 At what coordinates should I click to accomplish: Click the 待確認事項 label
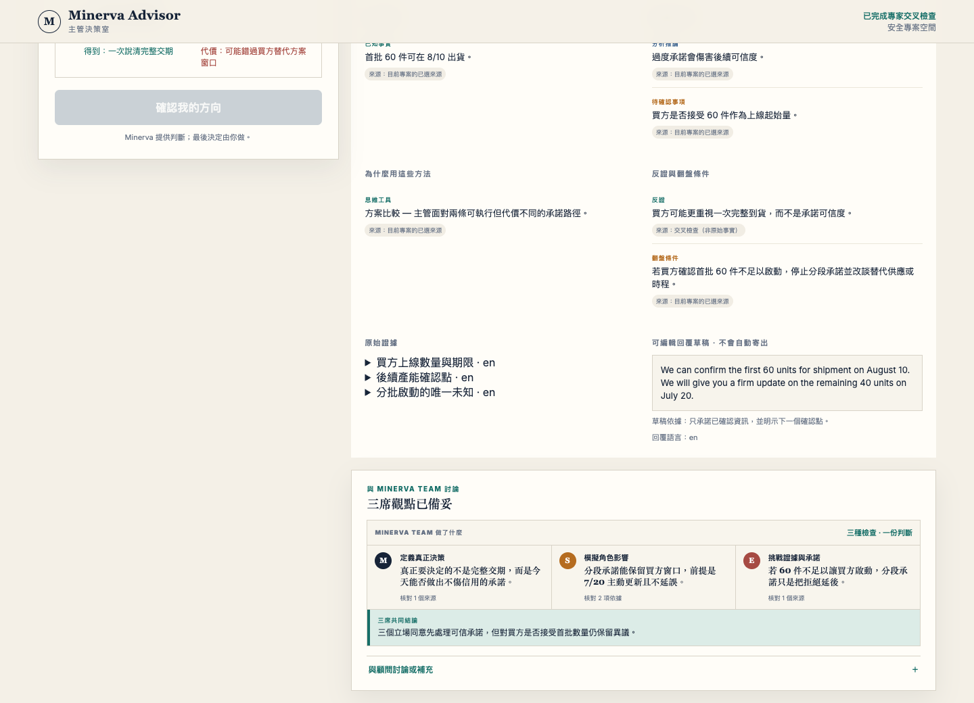pyautogui.click(x=668, y=102)
